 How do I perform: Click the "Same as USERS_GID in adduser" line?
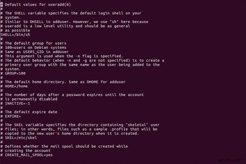click(x=37, y=52)
